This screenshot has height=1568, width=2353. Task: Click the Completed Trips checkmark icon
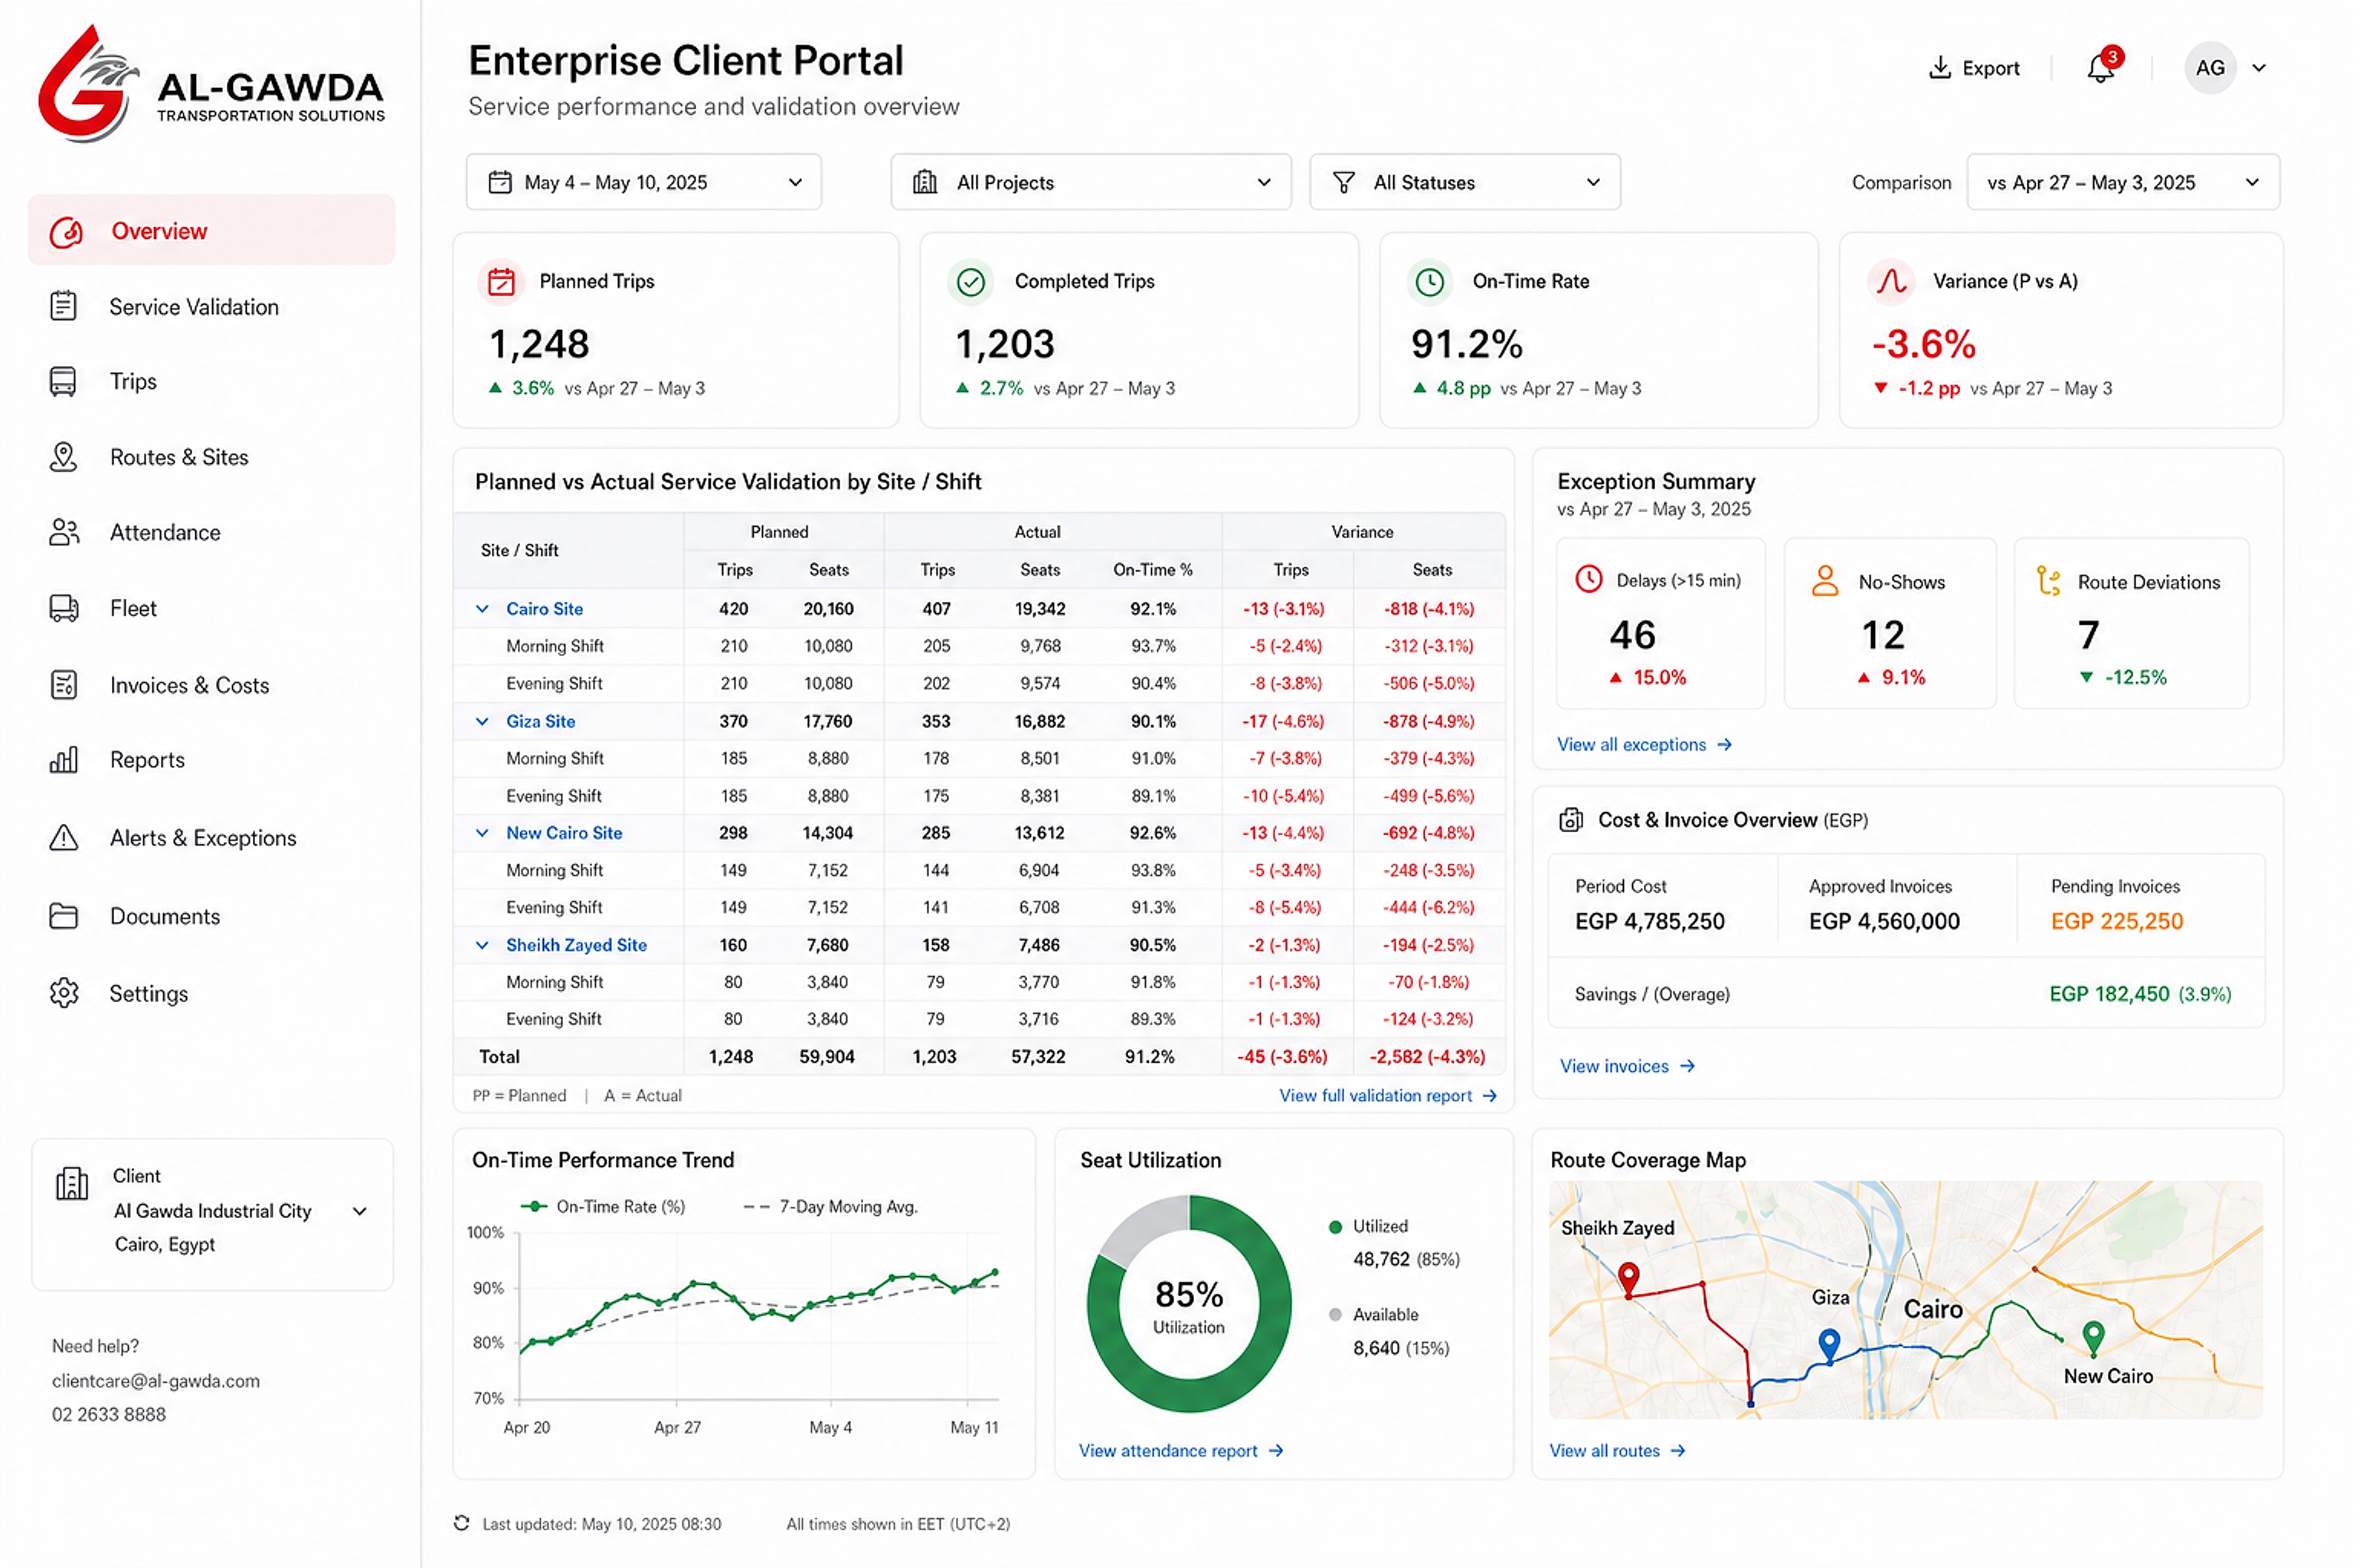click(x=970, y=282)
